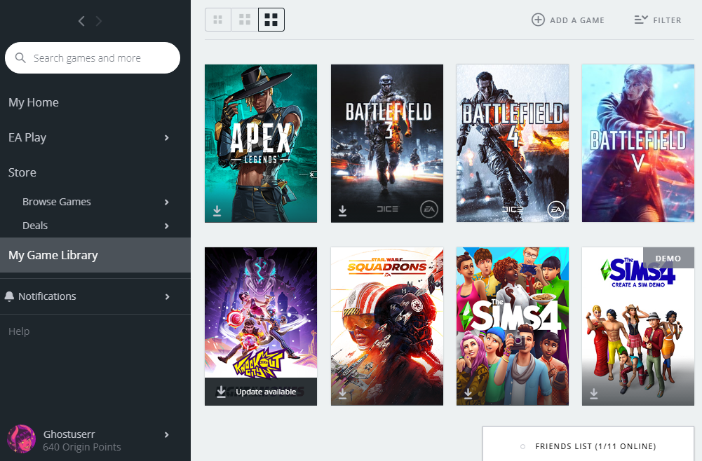Open My Home
Viewport: 702px width, 461px height.
[34, 102]
